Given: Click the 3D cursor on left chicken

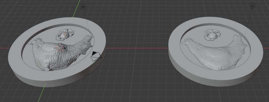Looking at the screenshot, I should 60,48.
